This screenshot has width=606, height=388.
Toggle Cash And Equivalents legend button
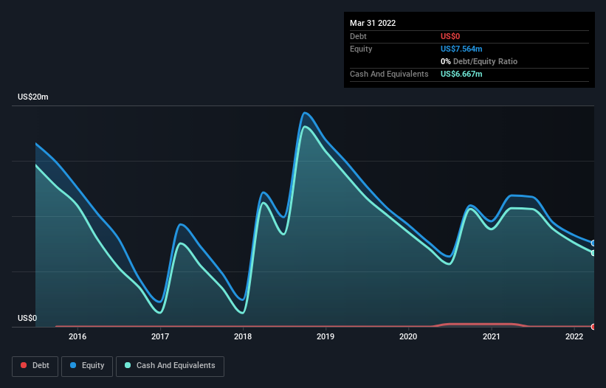coord(170,366)
